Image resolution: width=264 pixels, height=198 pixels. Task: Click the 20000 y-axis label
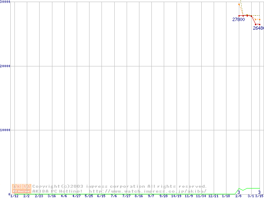(x=5, y=66)
